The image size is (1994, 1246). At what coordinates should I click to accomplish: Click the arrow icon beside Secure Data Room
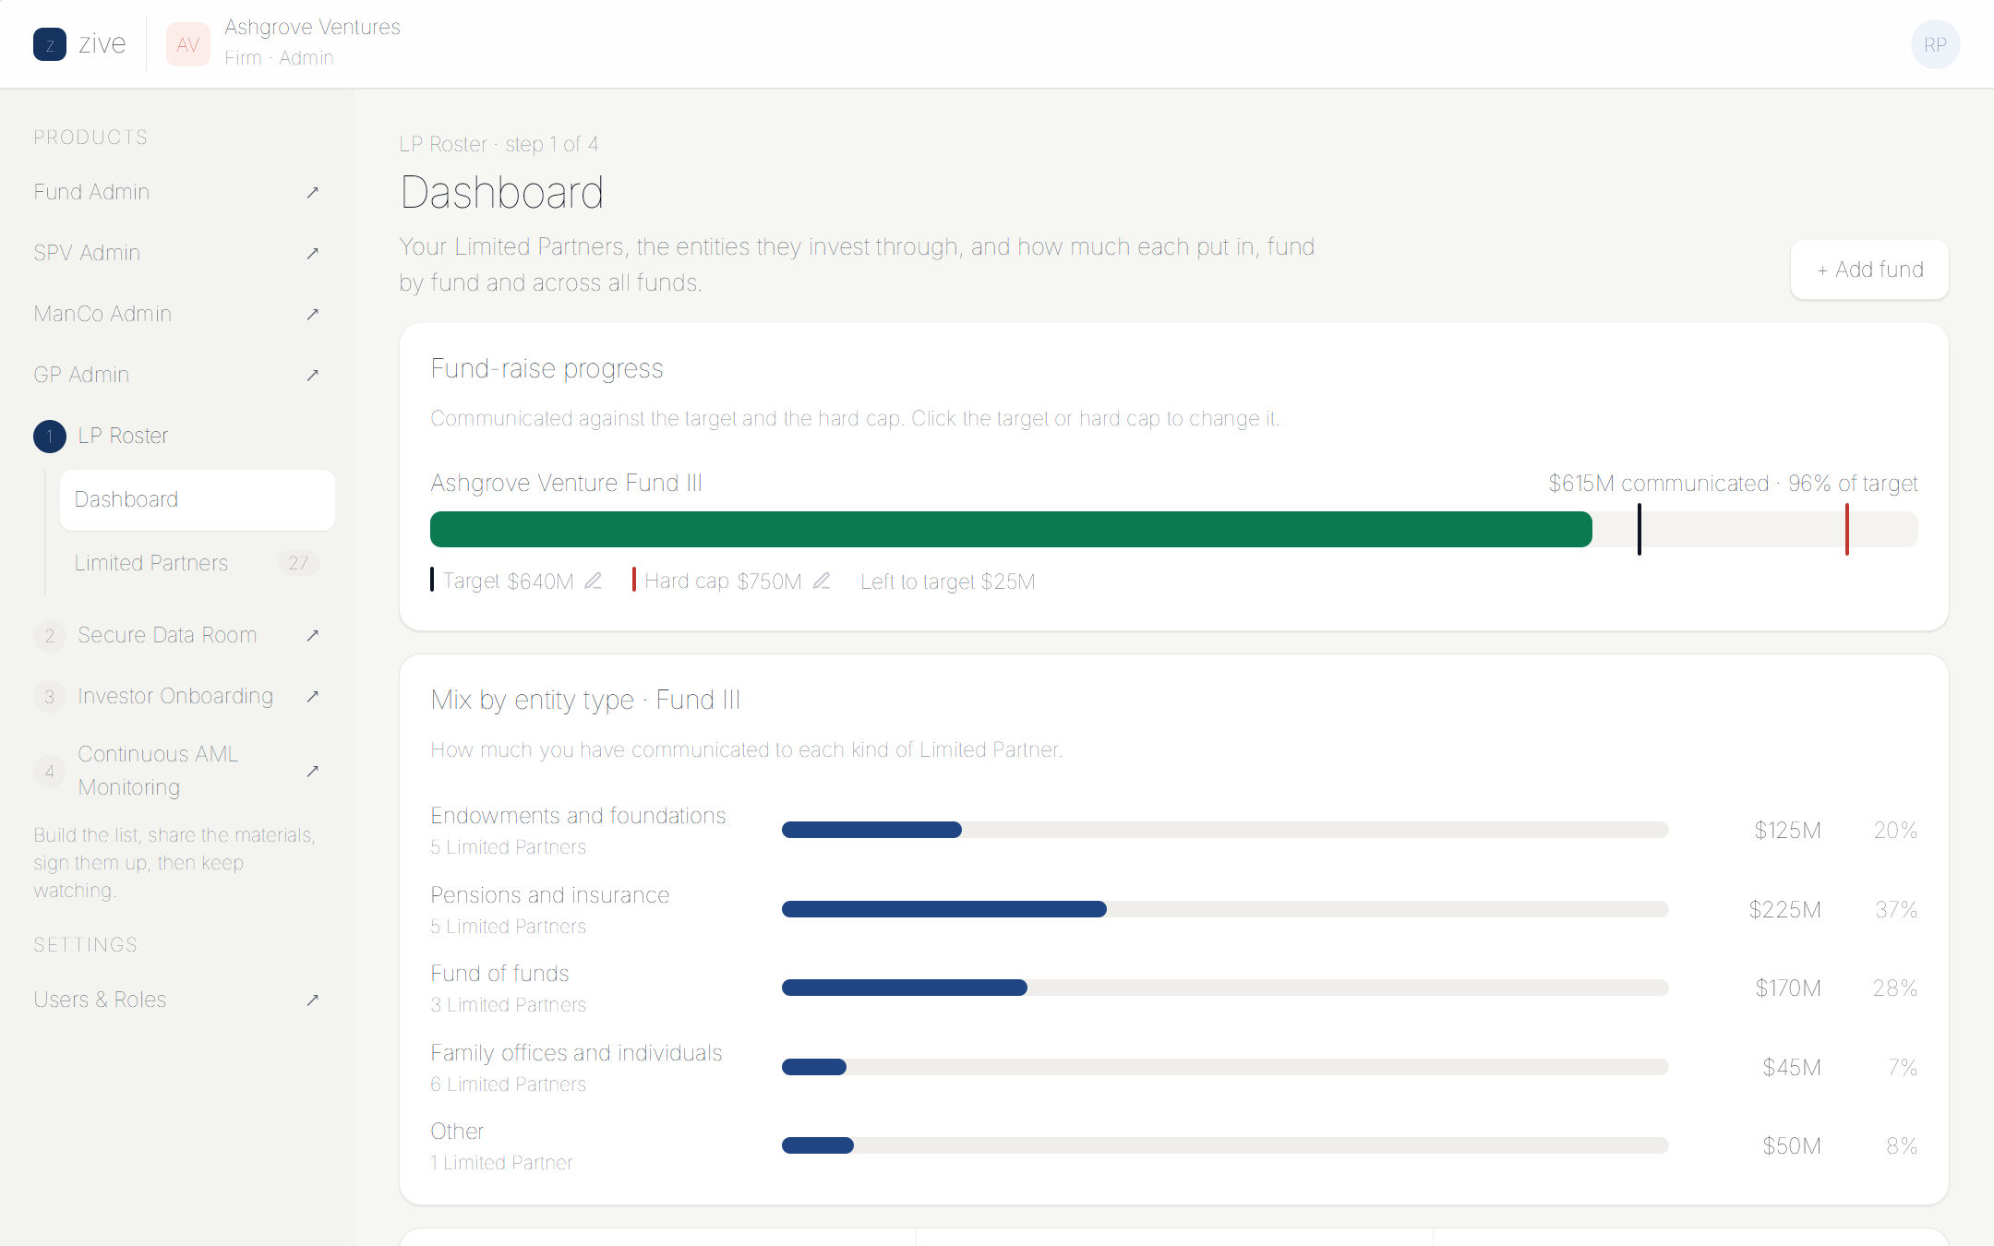coord(312,635)
